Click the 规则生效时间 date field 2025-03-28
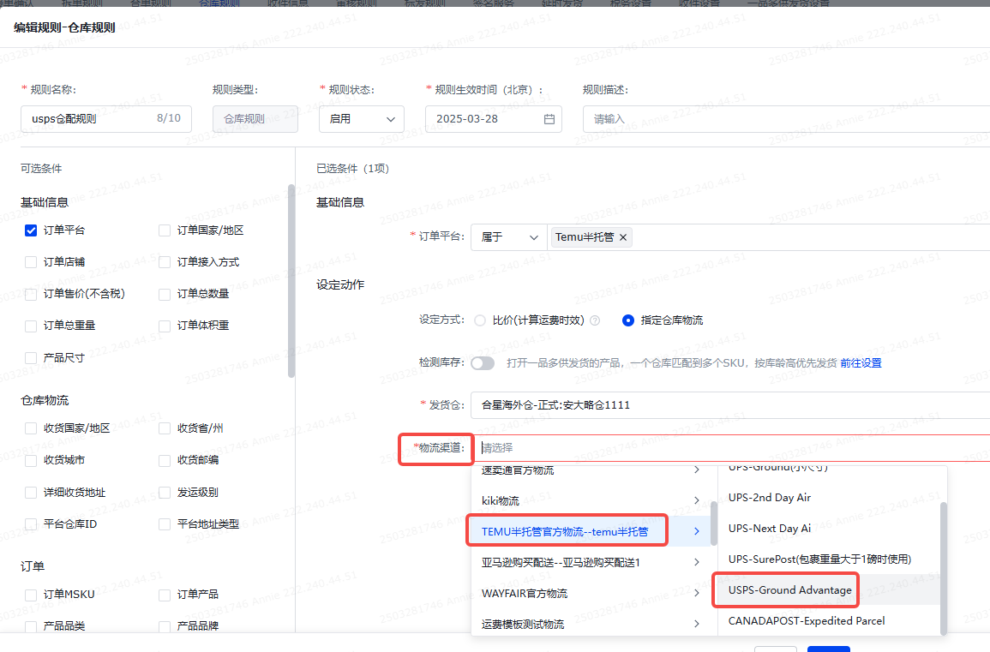Image resolution: width=990 pixels, height=652 pixels. point(494,119)
